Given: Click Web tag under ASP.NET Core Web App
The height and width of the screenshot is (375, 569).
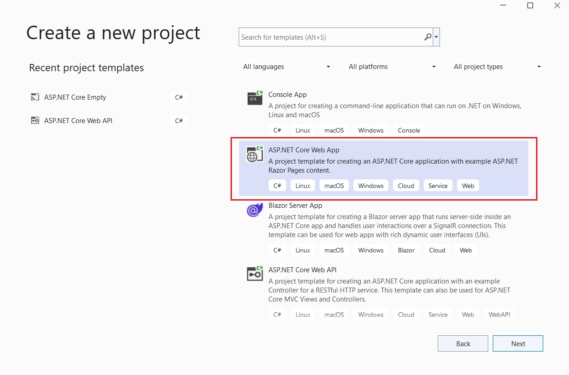Looking at the screenshot, I should tap(468, 186).
